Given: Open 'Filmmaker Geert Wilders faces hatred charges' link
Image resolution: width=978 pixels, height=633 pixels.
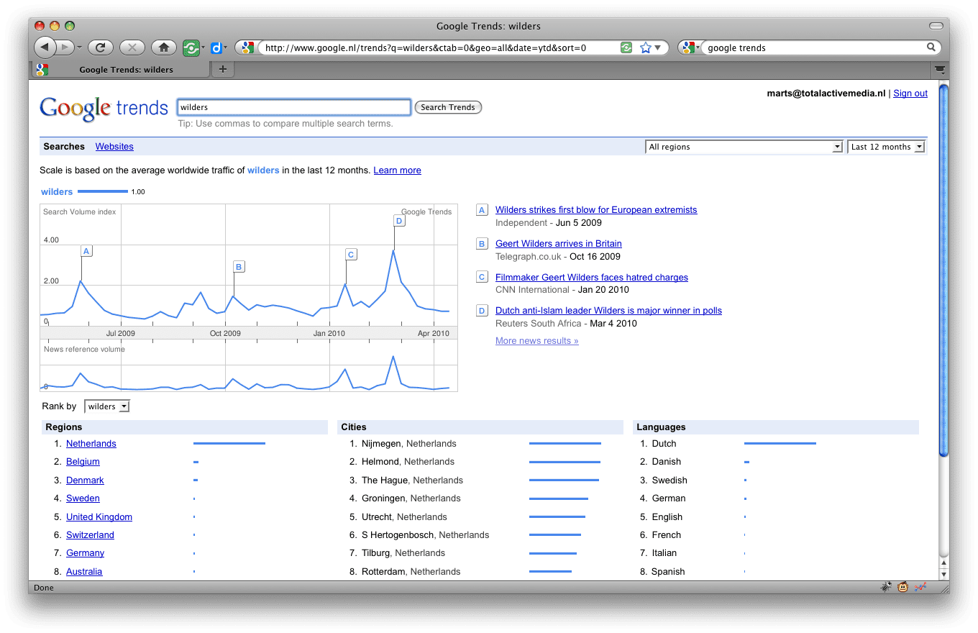Looking at the screenshot, I should (592, 278).
